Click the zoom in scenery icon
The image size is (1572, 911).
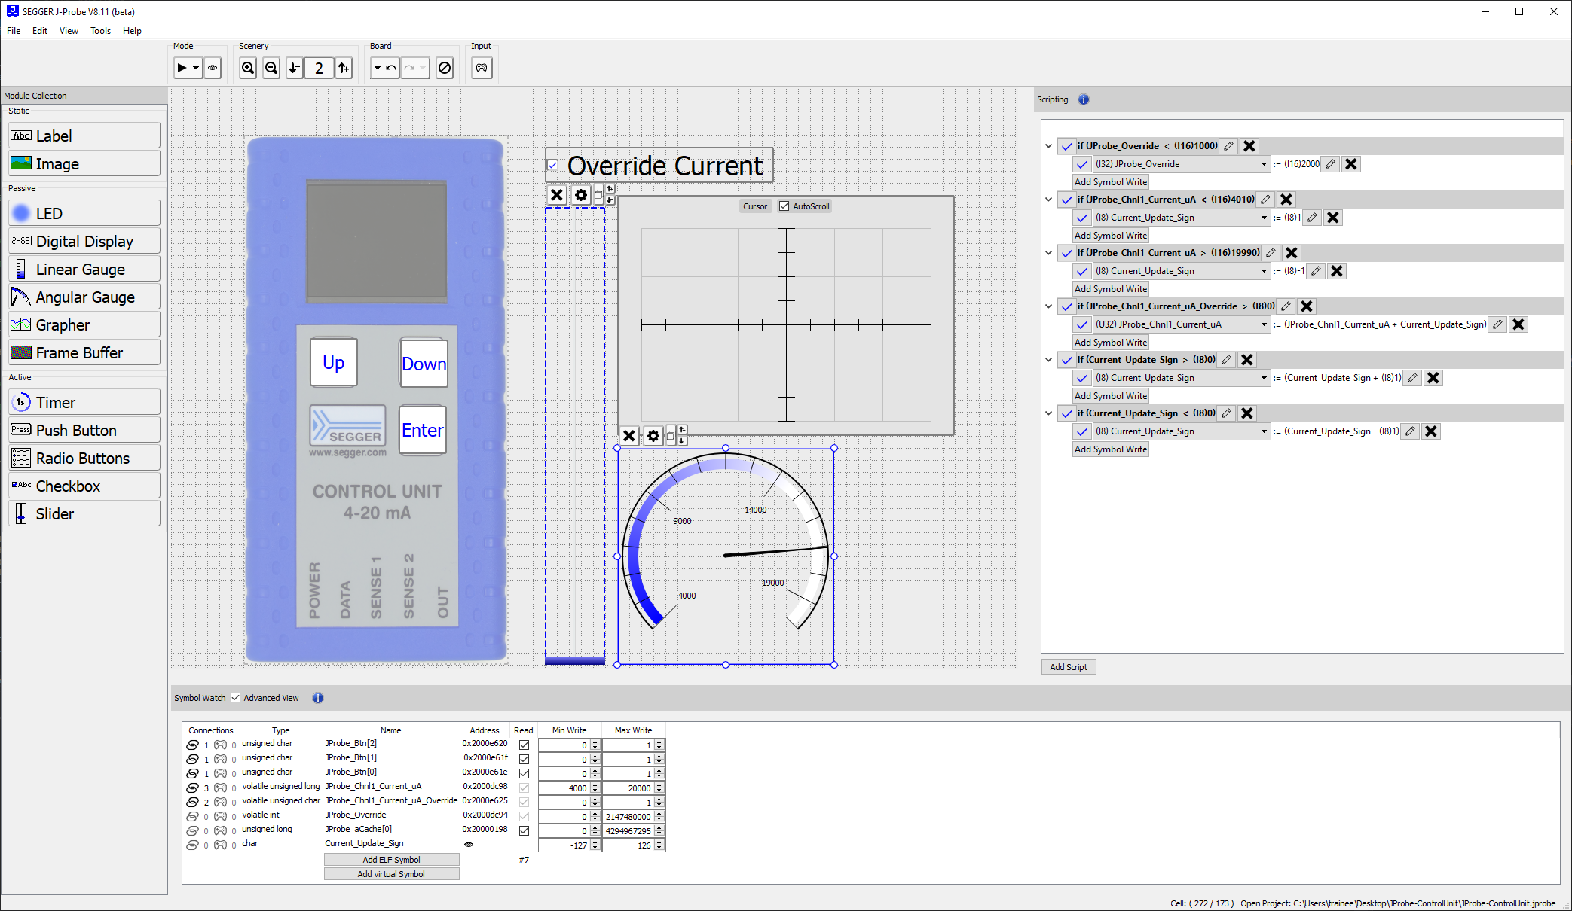click(248, 68)
